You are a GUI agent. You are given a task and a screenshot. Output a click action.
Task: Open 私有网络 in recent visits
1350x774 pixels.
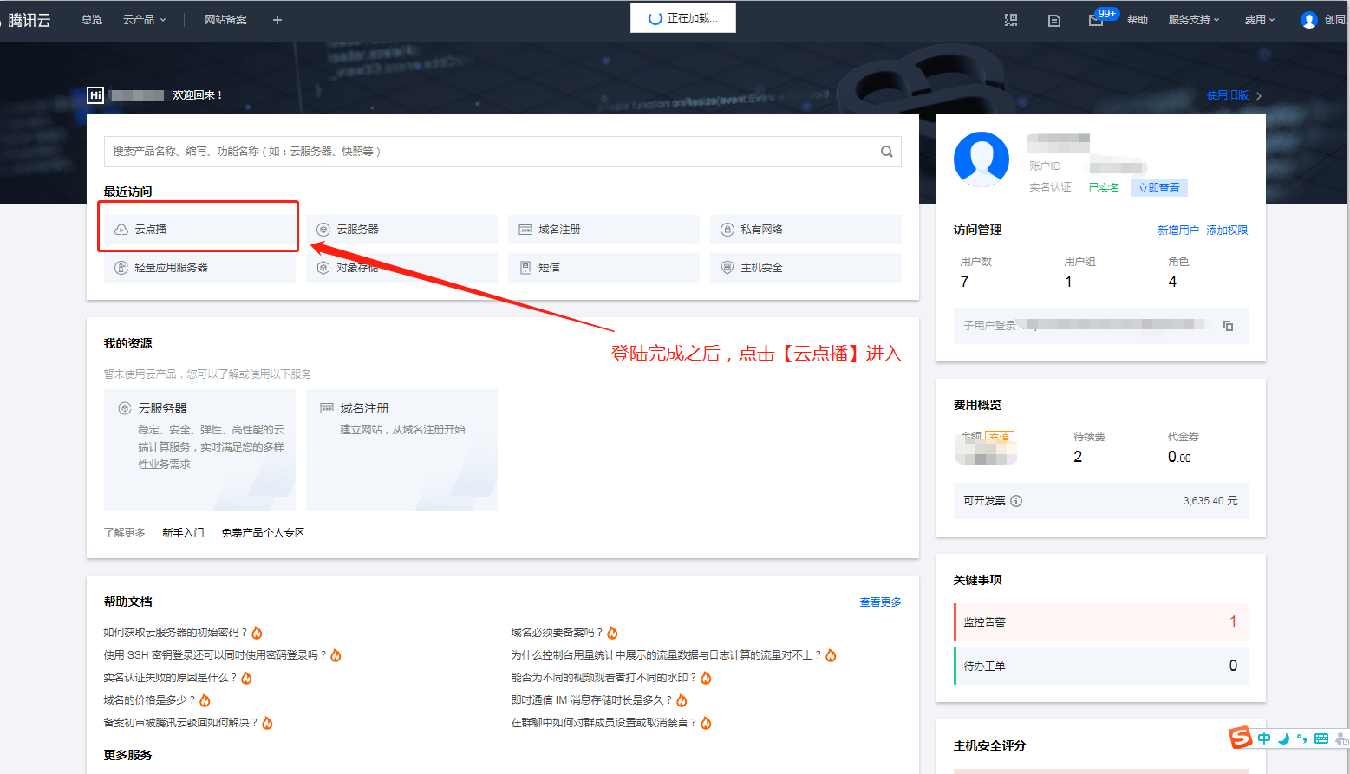tap(805, 230)
